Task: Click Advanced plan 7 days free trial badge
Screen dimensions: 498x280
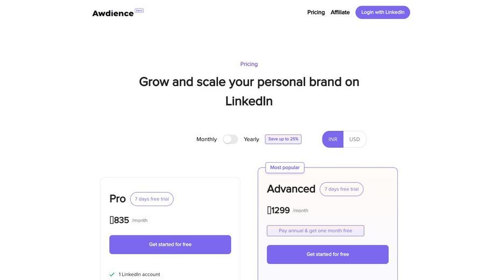Action: 341,189
